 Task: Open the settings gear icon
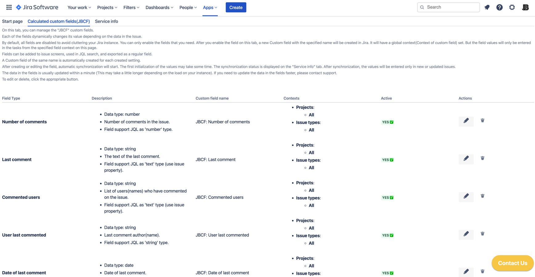point(512,7)
